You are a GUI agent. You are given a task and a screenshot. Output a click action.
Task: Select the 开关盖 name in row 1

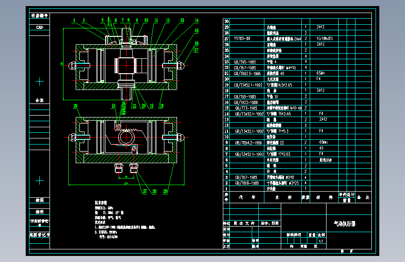pyautogui.click(x=271, y=189)
